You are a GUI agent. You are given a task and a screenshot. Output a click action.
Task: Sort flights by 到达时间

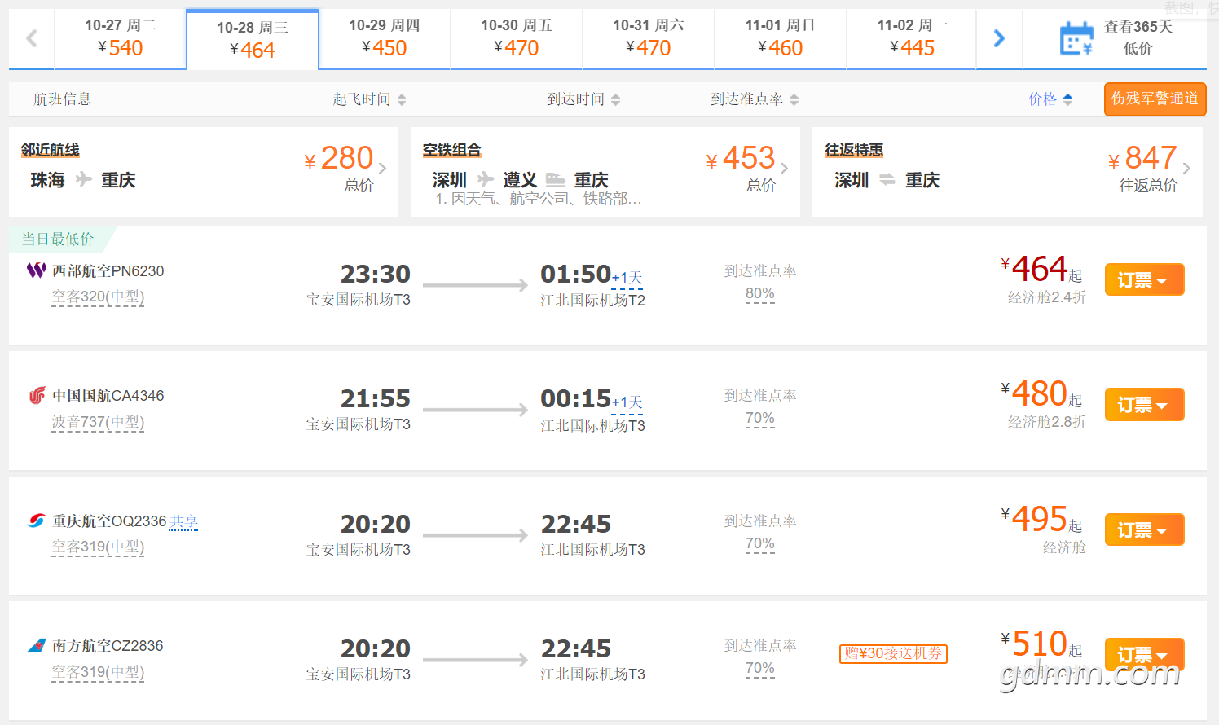(583, 99)
